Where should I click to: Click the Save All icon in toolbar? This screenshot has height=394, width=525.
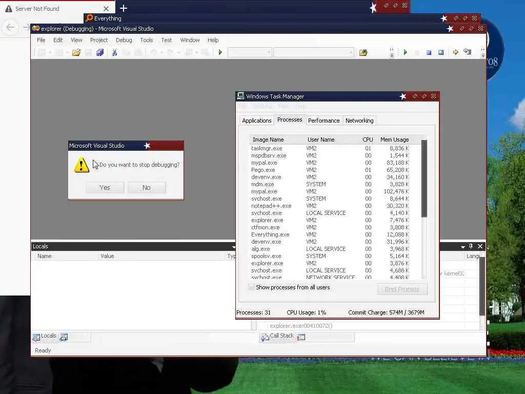pyautogui.click(x=100, y=52)
